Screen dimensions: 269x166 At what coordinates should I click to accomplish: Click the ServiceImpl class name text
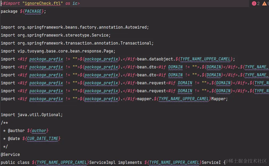(102, 162)
